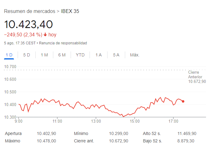This screenshot has width=215, height=147.
Task: Click the red endpoint dot on chart
Action: click(x=183, y=101)
